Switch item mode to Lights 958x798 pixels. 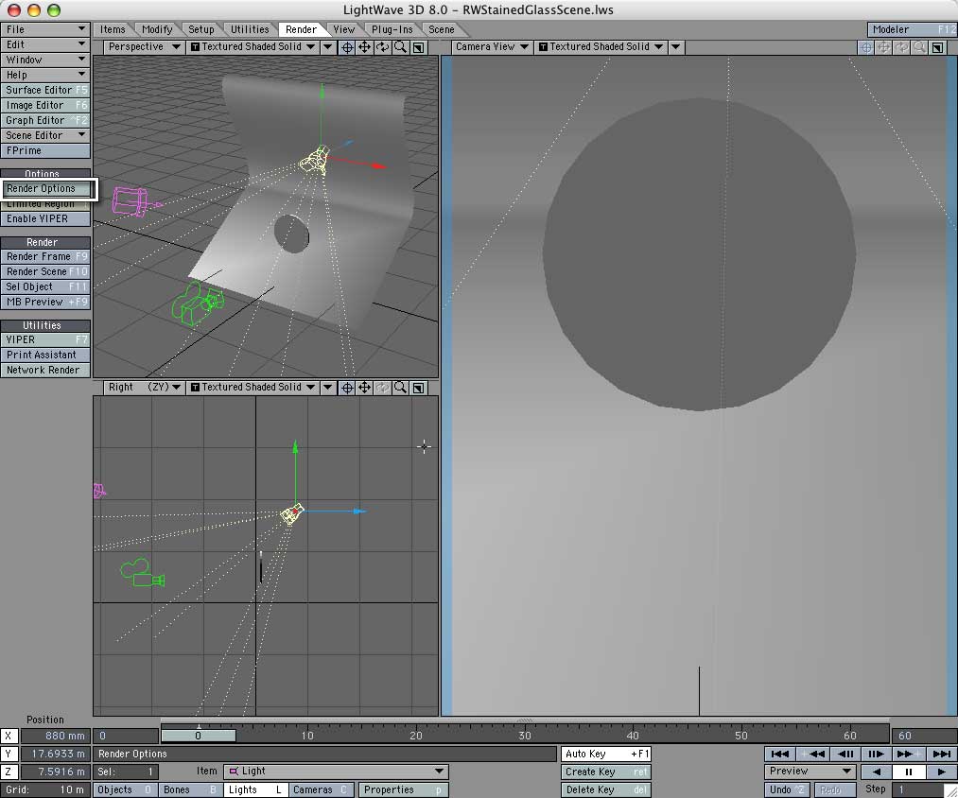254,790
